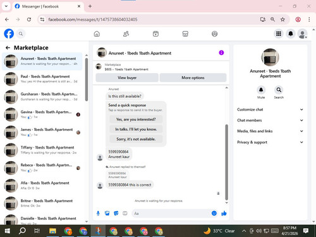Open the Facebook logo home link

pyautogui.click(x=9, y=33)
